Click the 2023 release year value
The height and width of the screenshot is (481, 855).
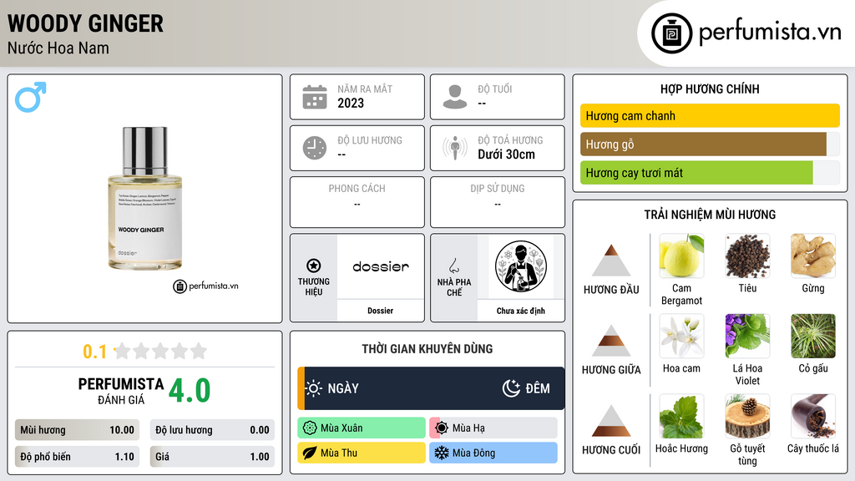[x=351, y=103]
